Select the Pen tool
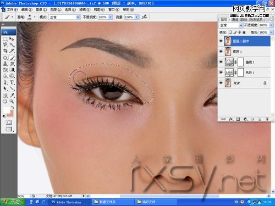This screenshot has height=206, width=275. pos(5,82)
